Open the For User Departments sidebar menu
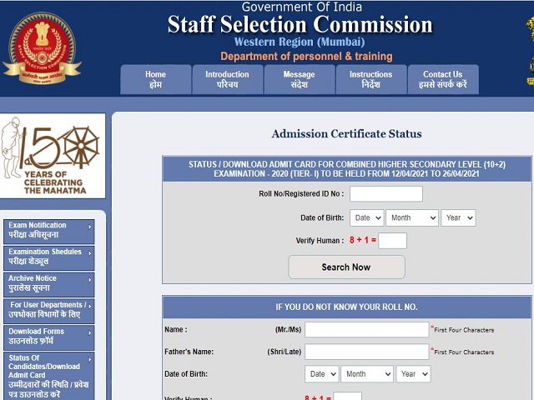Image resolution: width=534 pixels, height=400 pixels. coord(49,311)
